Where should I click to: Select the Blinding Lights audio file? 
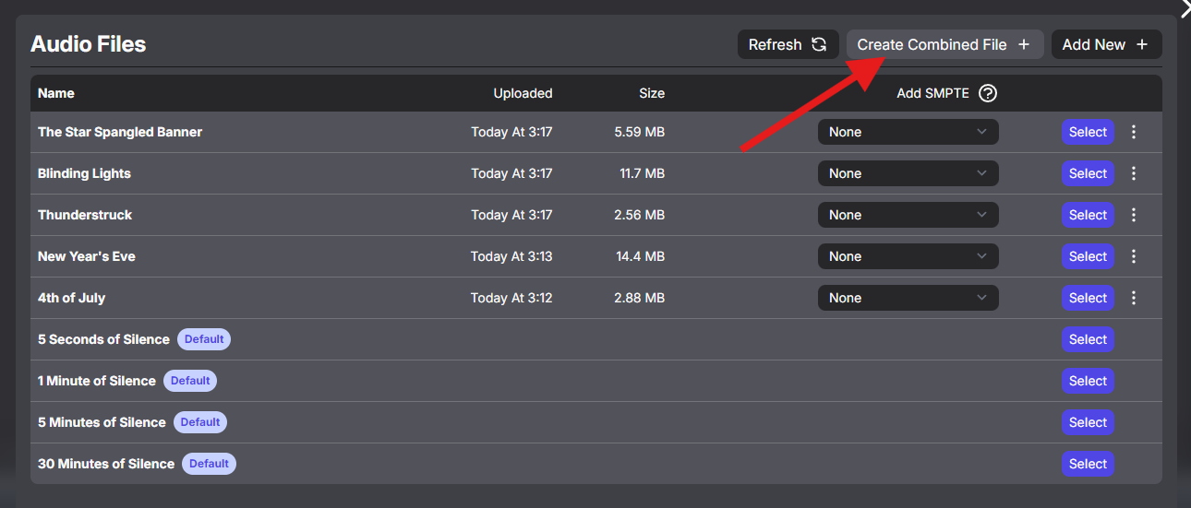[x=1088, y=173]
